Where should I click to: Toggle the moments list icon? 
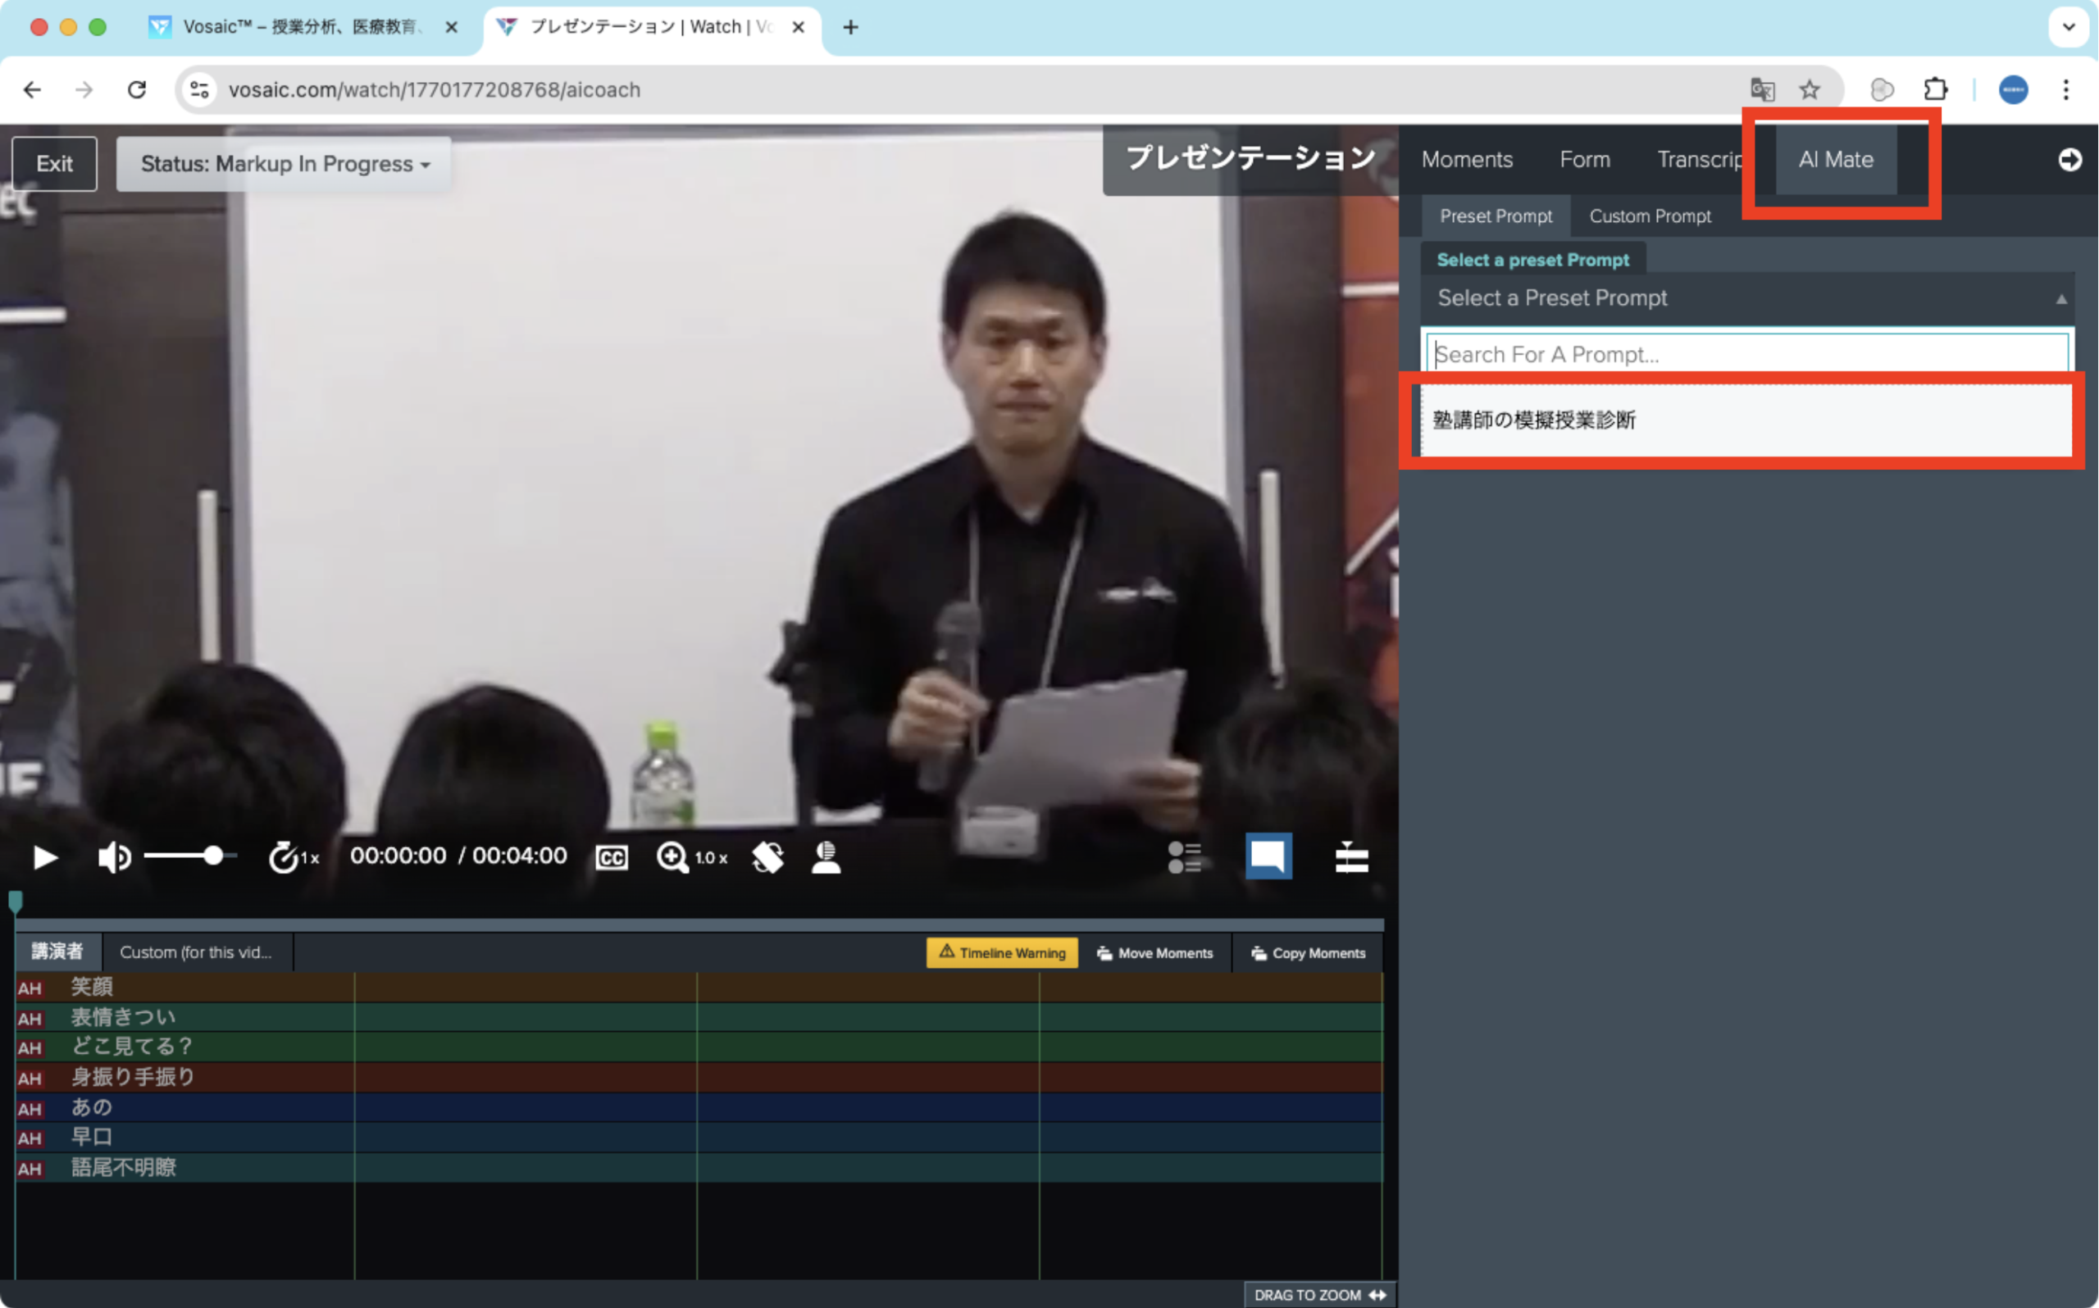pos(1183,857)
